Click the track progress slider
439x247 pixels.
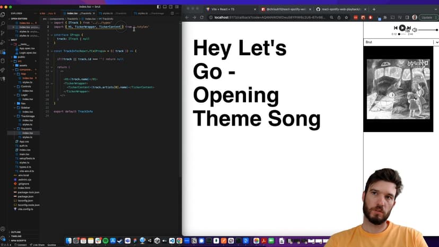pos(403,34)
